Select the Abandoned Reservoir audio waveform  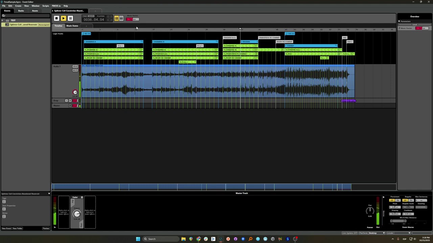pyautogui.click(x=218, y=81)
